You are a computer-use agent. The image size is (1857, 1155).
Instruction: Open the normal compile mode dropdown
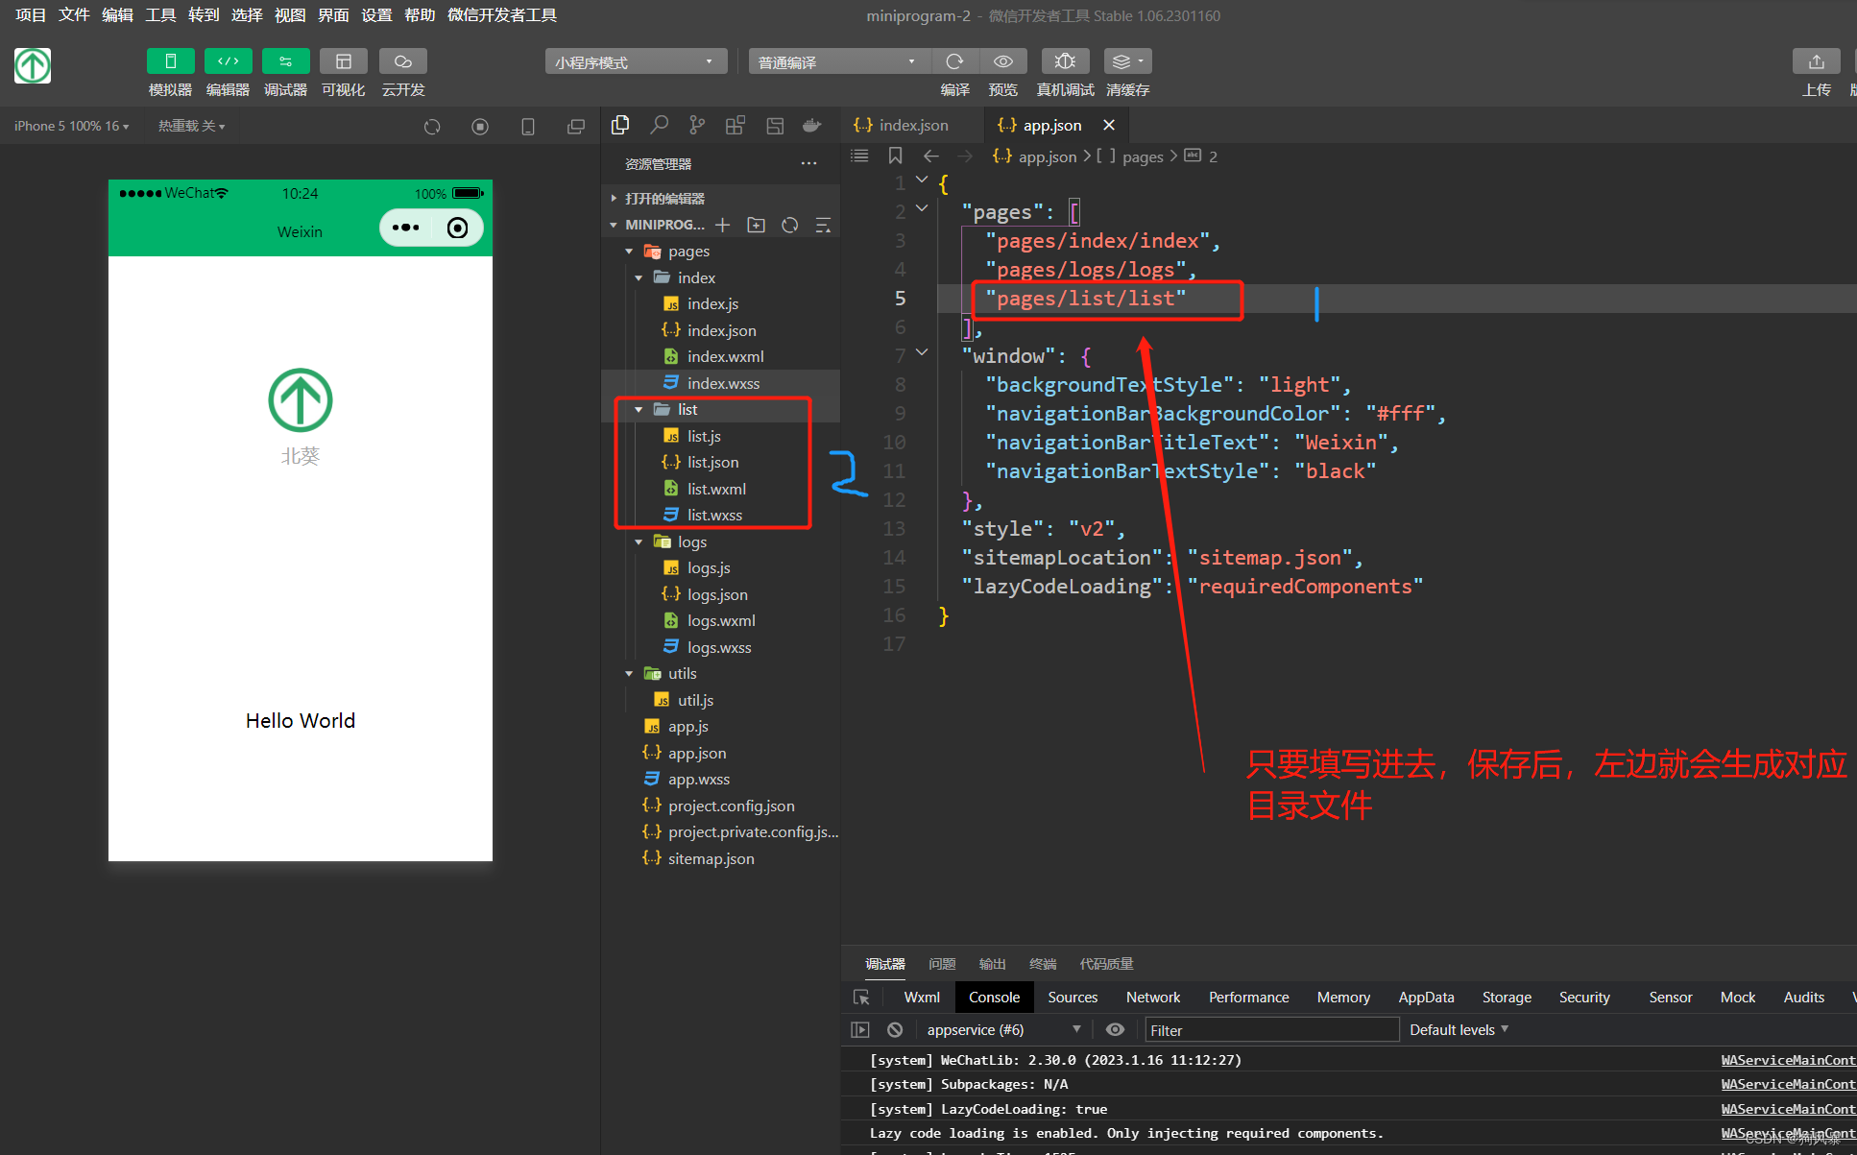click(838, 61)
